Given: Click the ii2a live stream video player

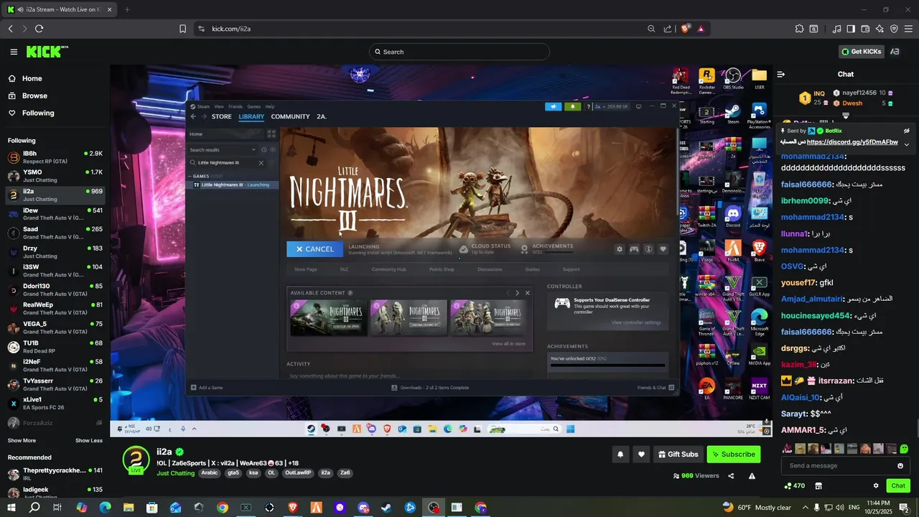Looking at the screenshot, I should [441, 251].
